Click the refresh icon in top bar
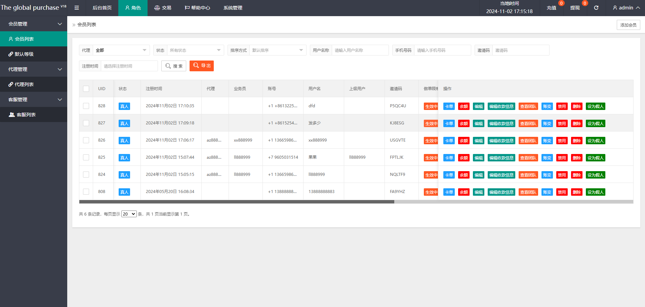 pos(596,8)
